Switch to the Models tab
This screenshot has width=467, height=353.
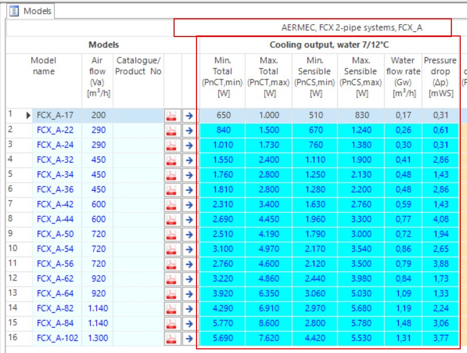pyautogui.click(x=32, y=10)
